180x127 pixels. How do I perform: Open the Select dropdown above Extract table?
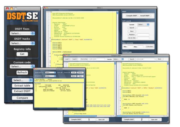[x=22, y=80]
